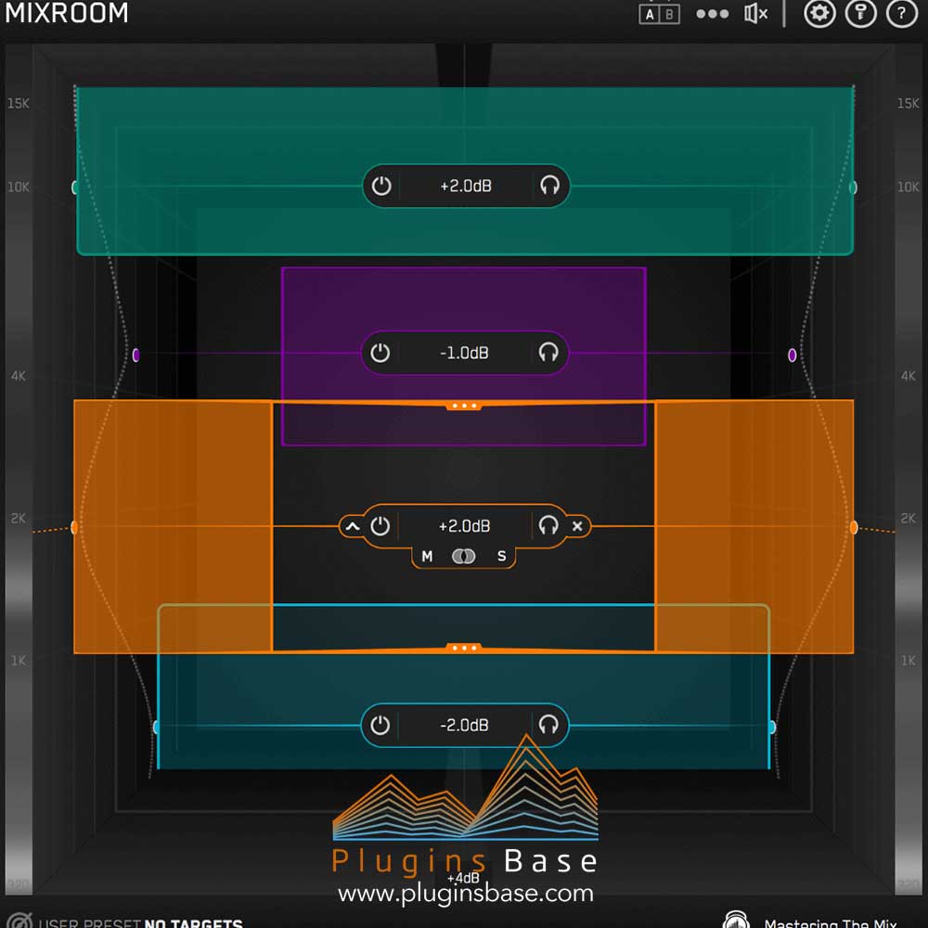Screen dimensions: 928x928
Task: Mute plugin output with the speaker icon
Action: (x=754, y=14)
